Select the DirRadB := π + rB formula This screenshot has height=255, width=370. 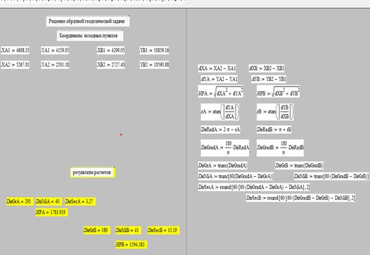273,130
